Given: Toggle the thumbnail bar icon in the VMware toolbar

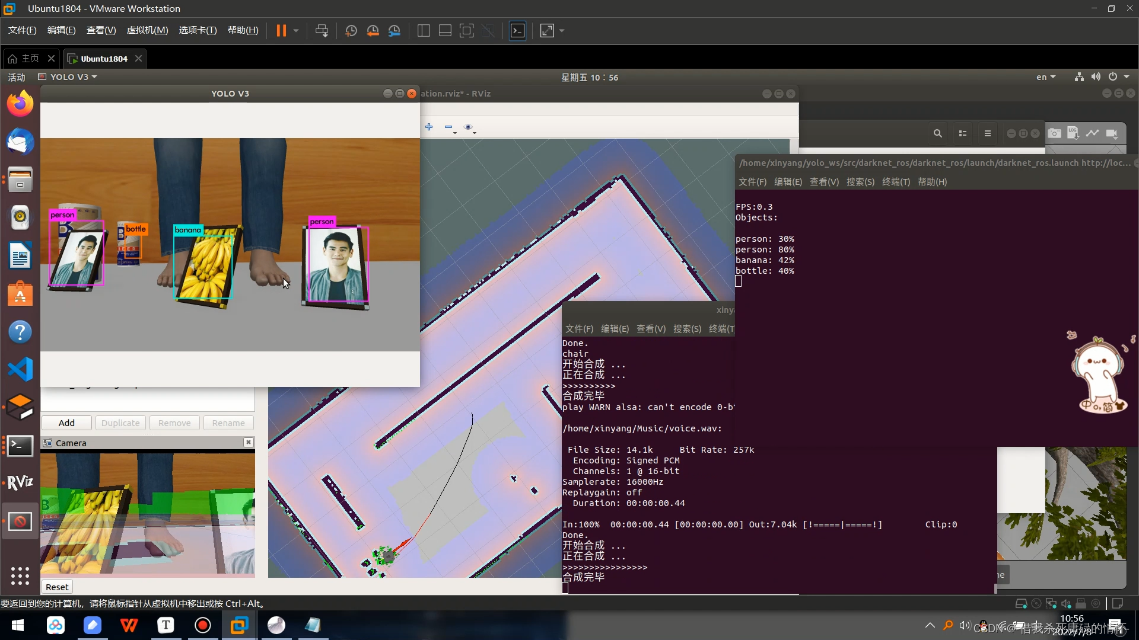Looking at the screenshot, I should click(x=445, y=30).
